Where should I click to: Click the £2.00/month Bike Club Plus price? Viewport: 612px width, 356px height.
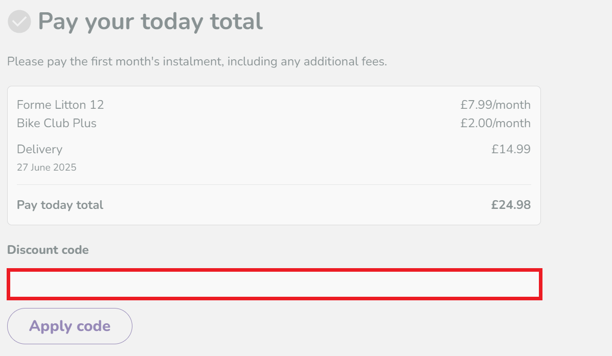(495, 123)
